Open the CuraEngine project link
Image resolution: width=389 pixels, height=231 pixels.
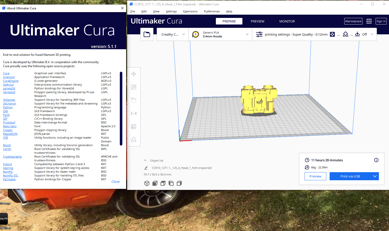click(11, 81)
